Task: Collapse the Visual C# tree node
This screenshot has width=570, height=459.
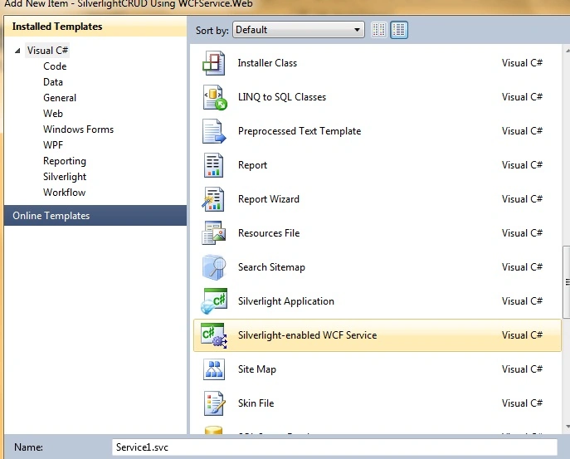Action: (17, 51)
